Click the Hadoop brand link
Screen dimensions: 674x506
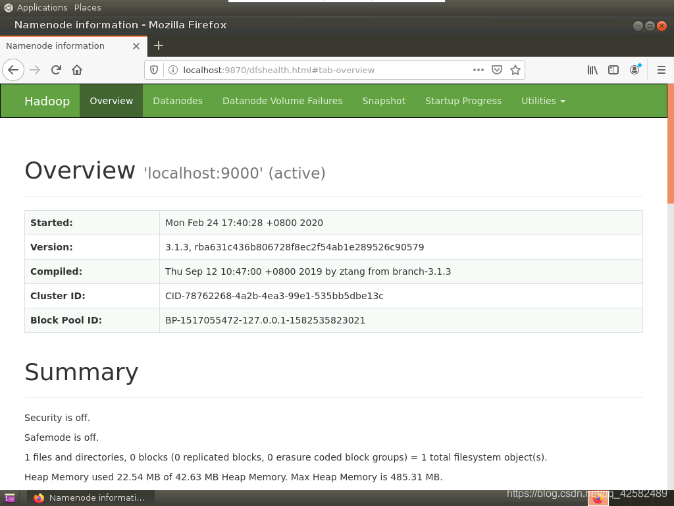(47, 101)
